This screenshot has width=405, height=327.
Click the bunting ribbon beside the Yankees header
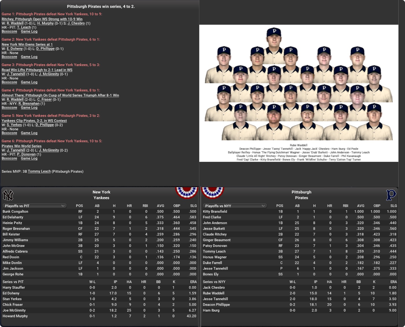[187, 192]
